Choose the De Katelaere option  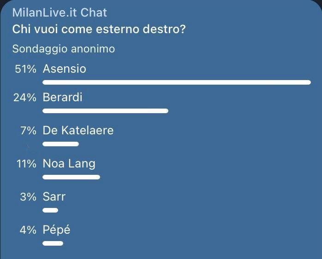click(78, 131)
